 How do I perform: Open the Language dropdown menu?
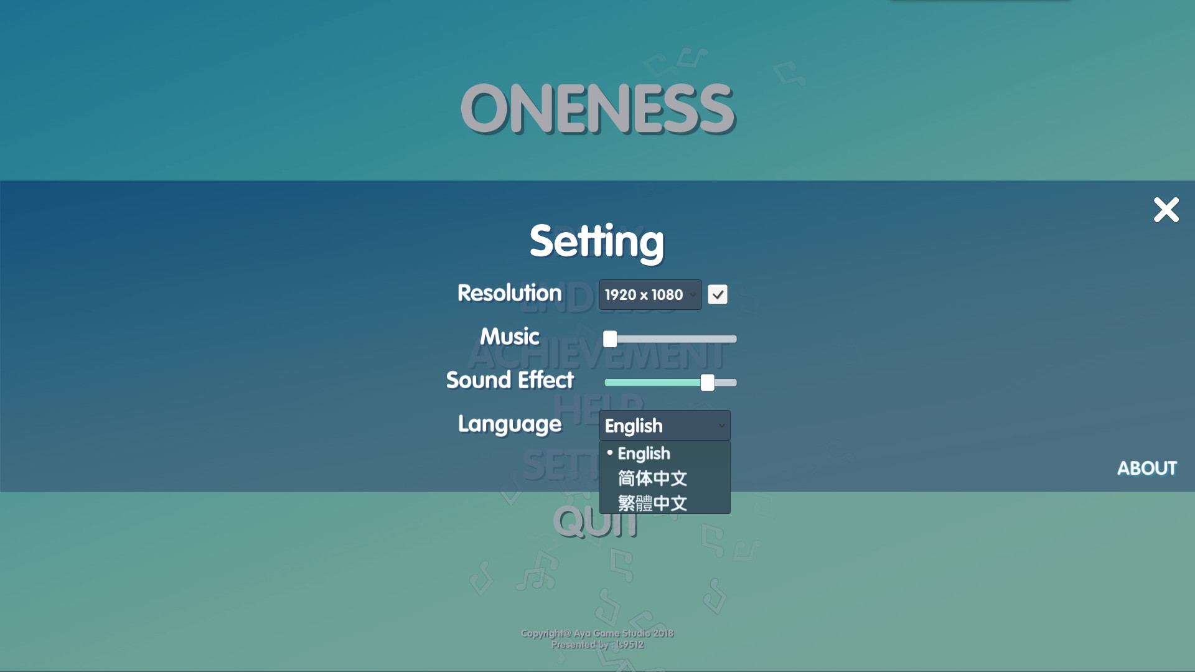pyautogui.click(x=663, y=425)
